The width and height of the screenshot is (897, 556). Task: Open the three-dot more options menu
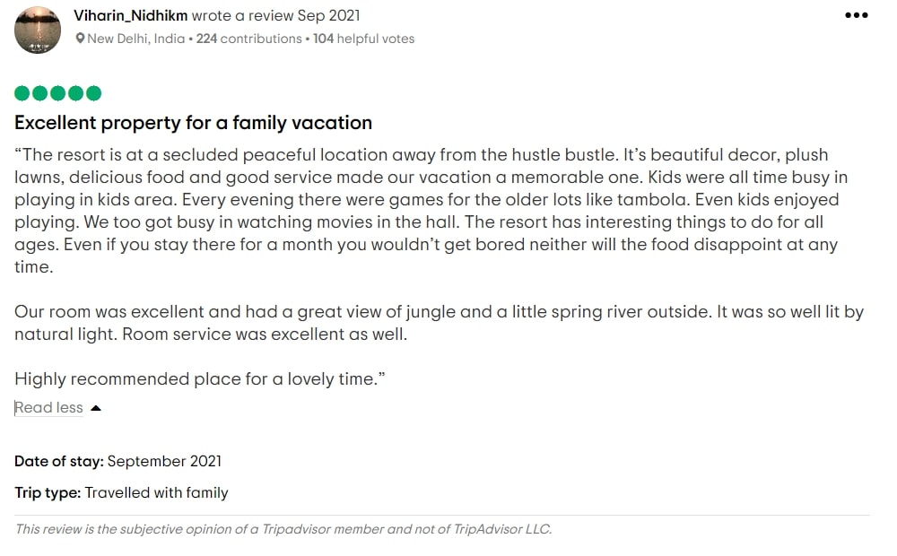tap(856, 15)
